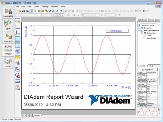Switch to the List tab
The width and height of the screenshot is (163, 122).
point(150,66)
